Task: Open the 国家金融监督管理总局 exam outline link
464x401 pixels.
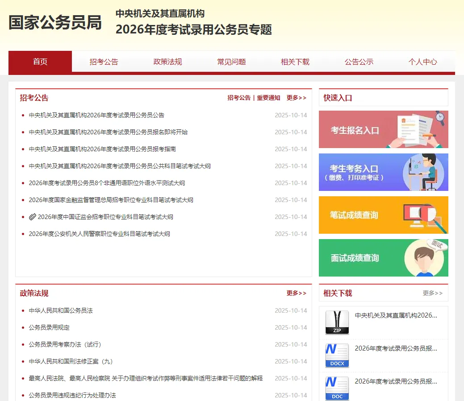Action: [x=111, y=200]
